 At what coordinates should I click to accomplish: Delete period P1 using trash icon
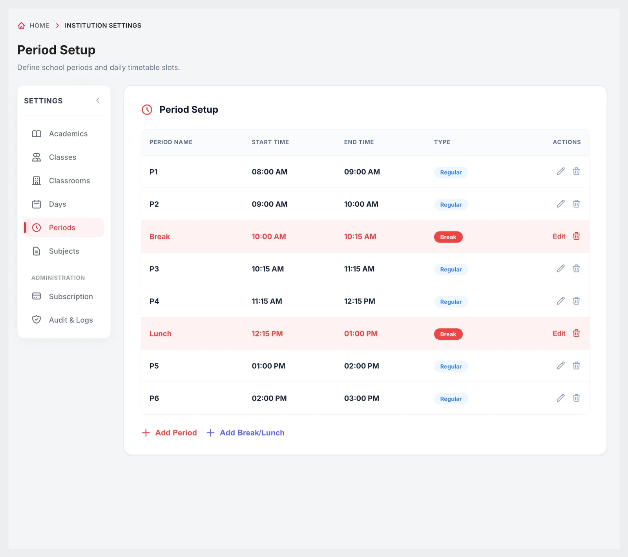[x=576, y=171]
